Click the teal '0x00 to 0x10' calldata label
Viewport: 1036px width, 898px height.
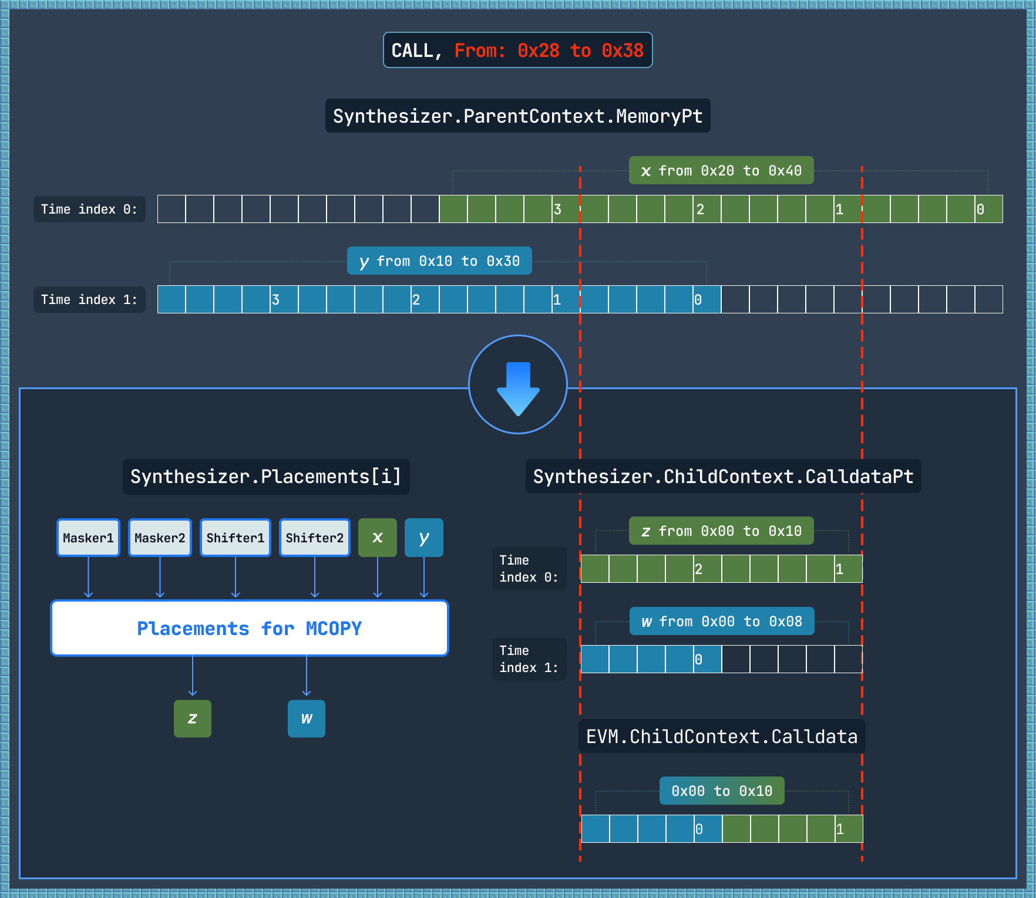722,791
